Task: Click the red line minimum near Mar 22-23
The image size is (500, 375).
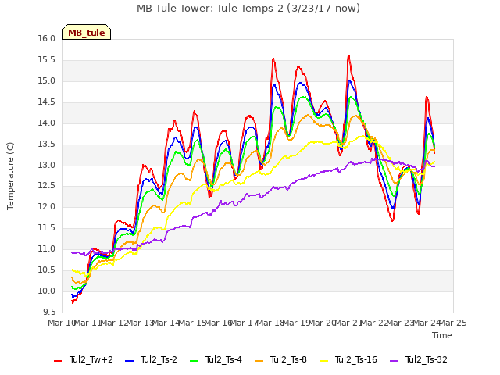Action: coord(392,220)
